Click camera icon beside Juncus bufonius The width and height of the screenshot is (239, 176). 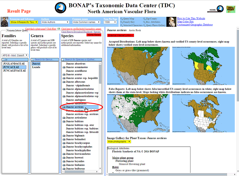click(64, 165)
